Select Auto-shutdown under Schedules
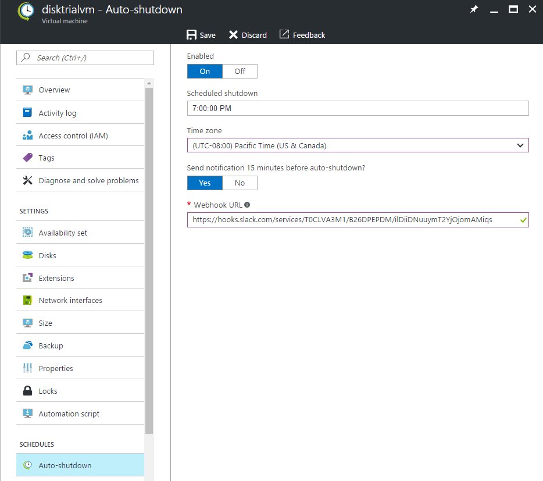Screen dimensions: 543x481 pos(80,465)
